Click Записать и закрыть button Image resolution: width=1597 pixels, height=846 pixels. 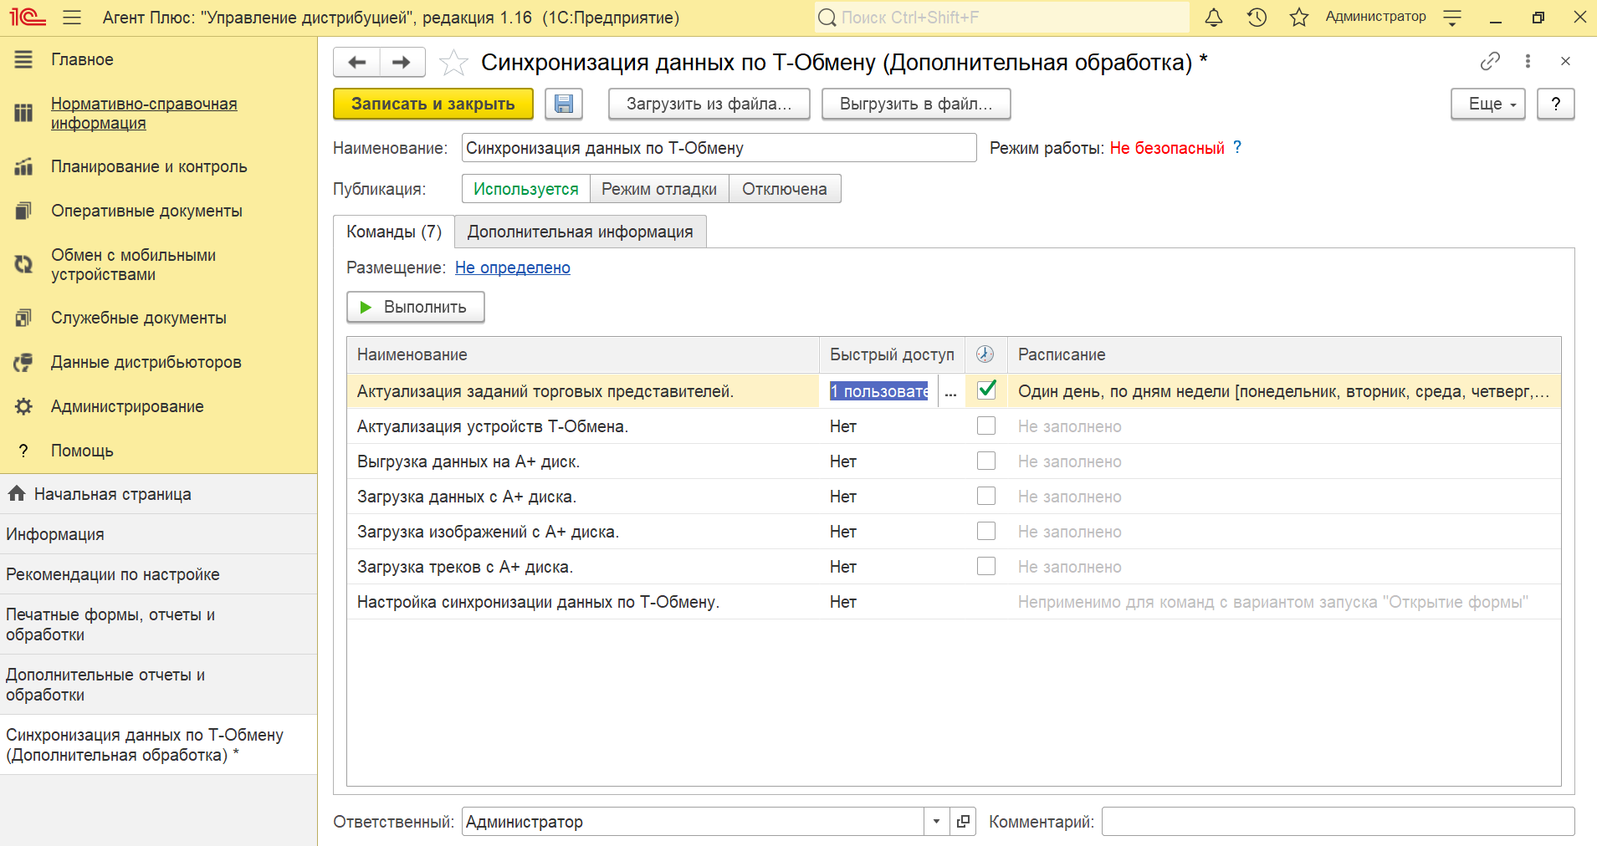click(433, 104)
